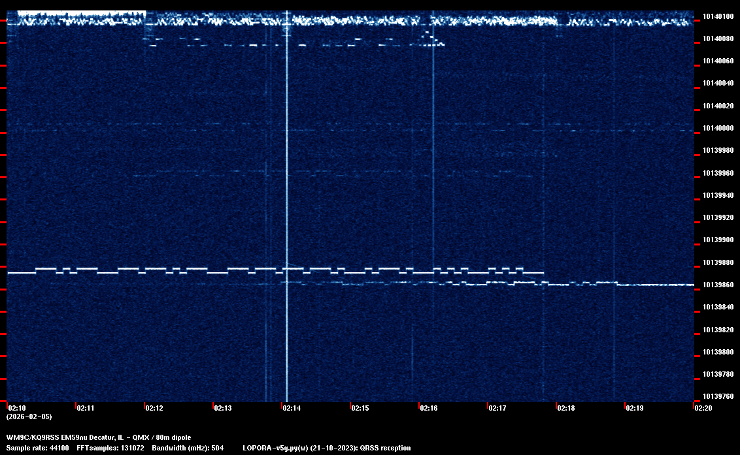
Task: Click the LOPORA-v5g.py QRSS reception text
Action: (x=327, y=448)
